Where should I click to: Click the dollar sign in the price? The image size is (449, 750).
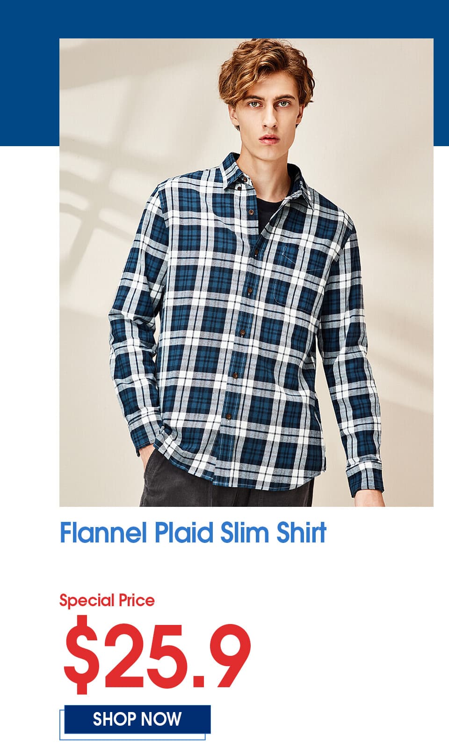click(83, 654)
